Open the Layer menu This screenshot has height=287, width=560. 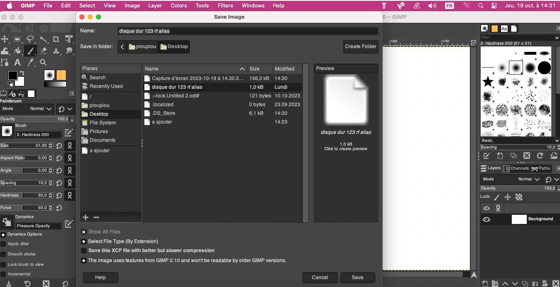pyautogui.click(x=155, y=5)
